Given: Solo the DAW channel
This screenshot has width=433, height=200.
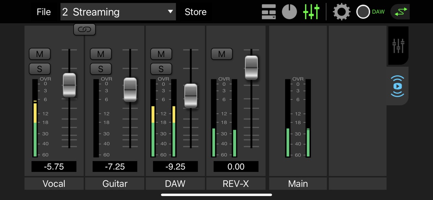Looking at the screenshot, I should pos(161,68).
